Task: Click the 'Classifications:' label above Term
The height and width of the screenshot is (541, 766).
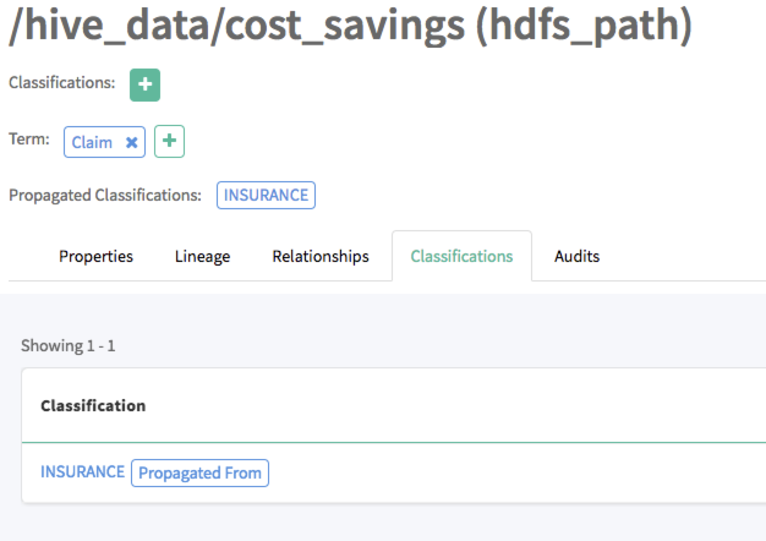Action: [62, 83]
